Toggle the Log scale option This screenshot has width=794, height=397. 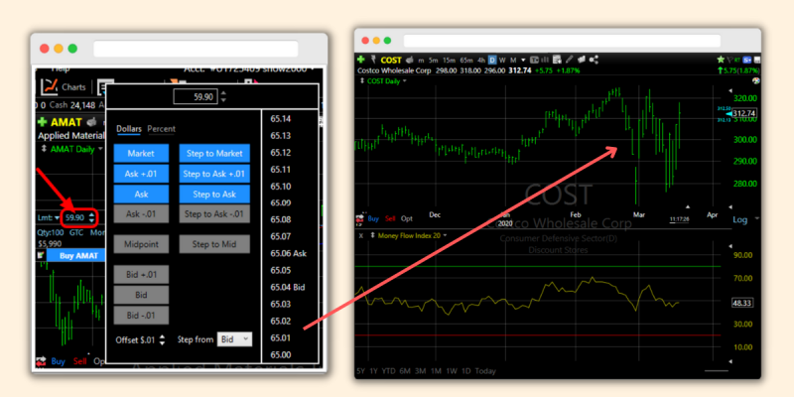pyautogui.click(x=739, y=219)
